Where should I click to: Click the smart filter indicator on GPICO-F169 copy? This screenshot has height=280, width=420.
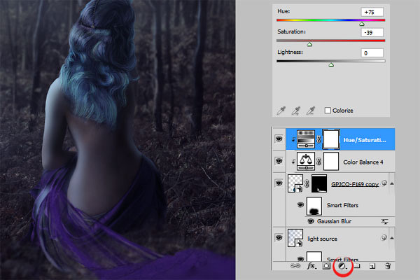[384, 183]
